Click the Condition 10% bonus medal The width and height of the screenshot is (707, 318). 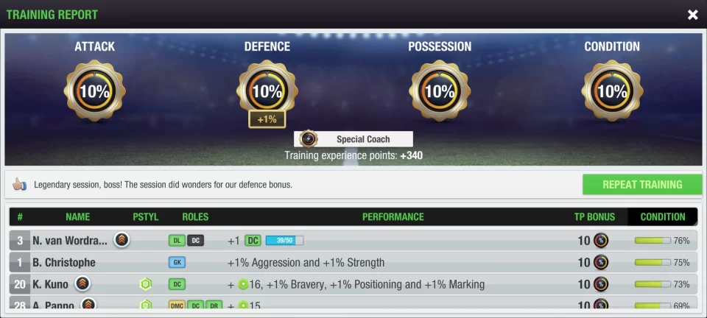click(612, 91)
